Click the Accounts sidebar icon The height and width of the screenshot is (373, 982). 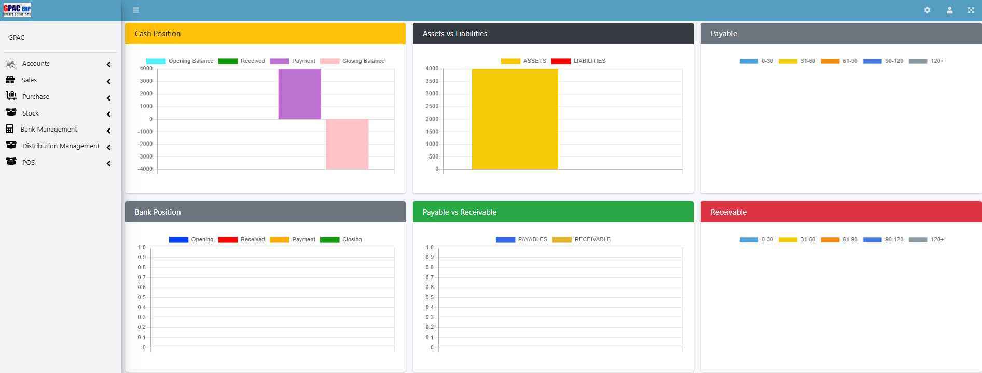click(10, 64)
